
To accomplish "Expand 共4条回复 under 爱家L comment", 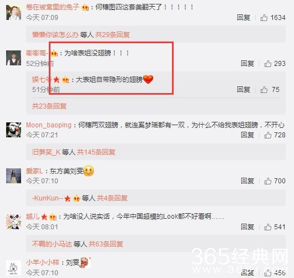I will pyautogui.click(x=112, y=198).
